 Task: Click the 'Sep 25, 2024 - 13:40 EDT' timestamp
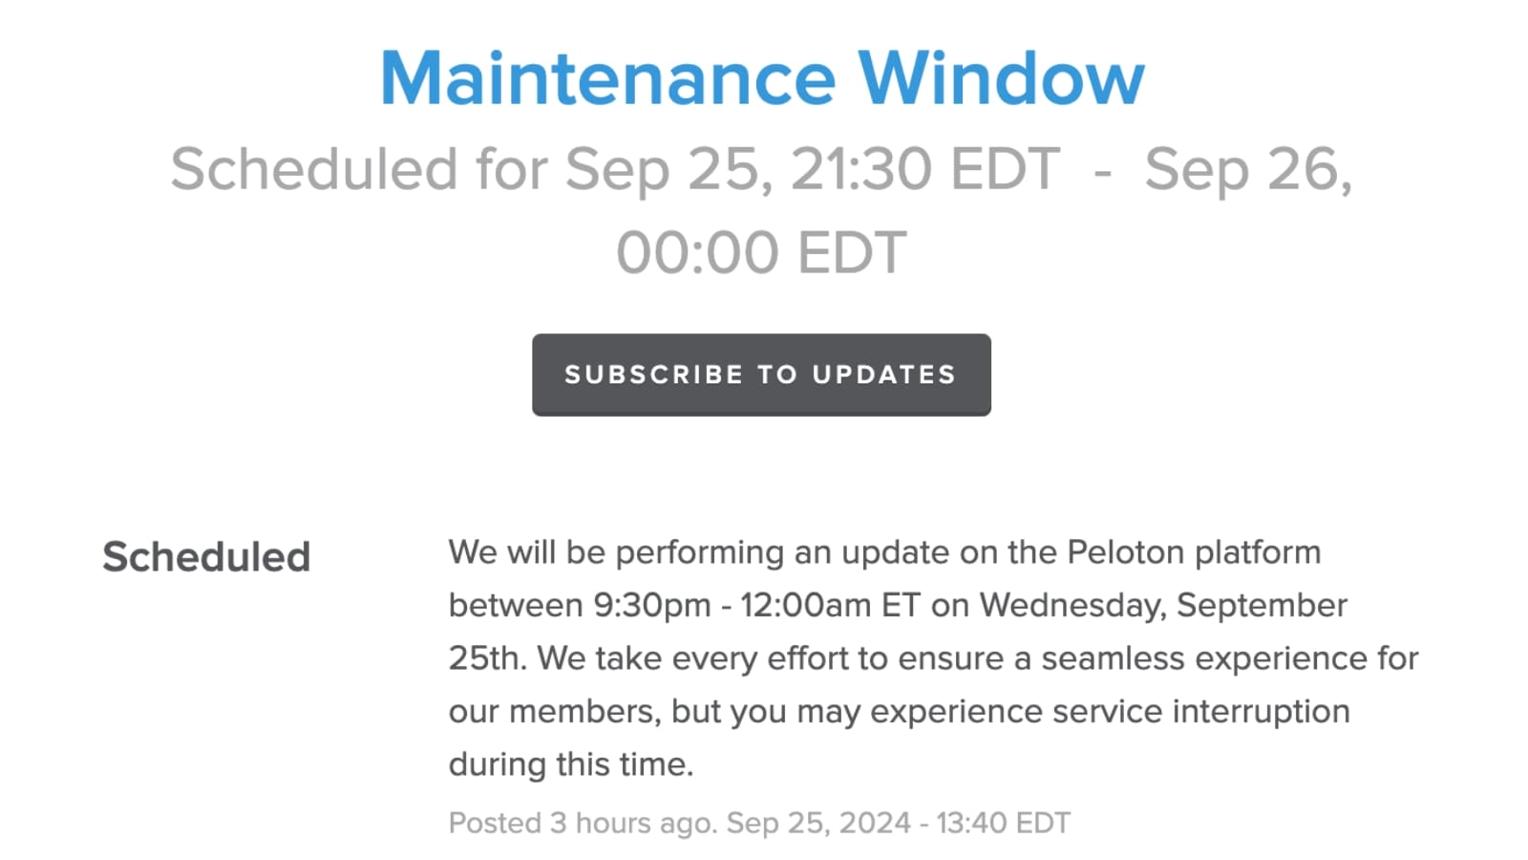point(899,823)
